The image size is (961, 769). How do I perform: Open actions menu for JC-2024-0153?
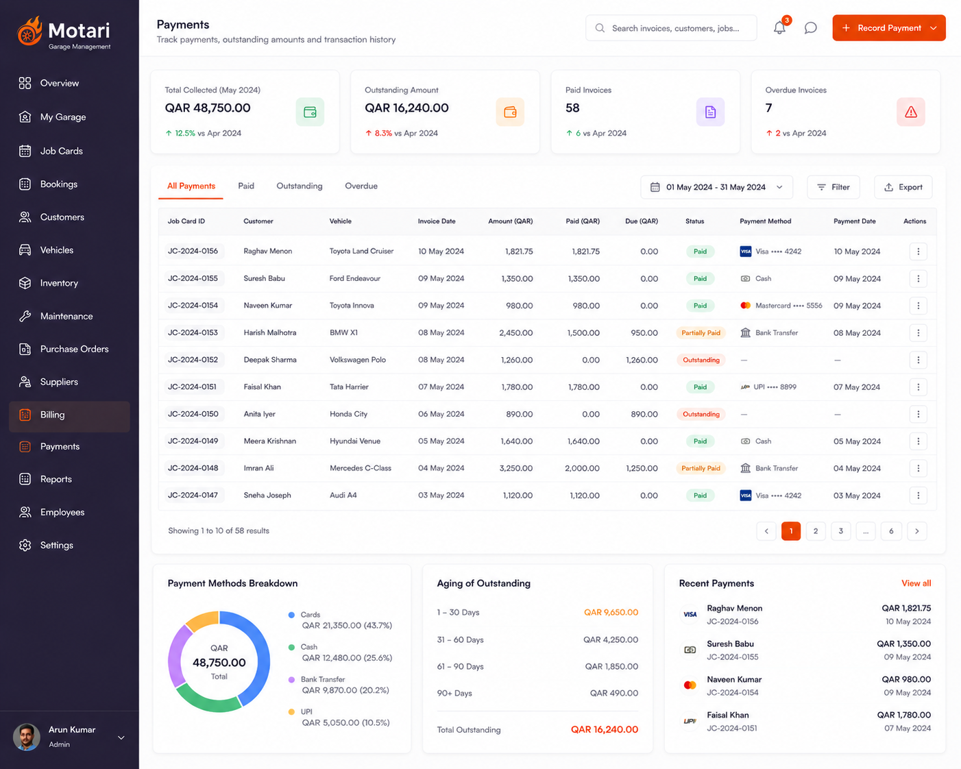pyautogui.click(x=919, y=333)
